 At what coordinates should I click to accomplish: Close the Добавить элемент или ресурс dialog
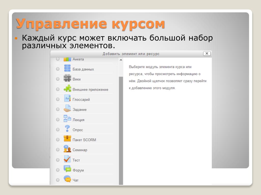pos(207,54)
